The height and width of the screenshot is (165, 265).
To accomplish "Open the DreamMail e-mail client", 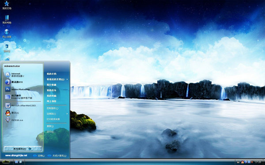I will [x=19, y=97].
